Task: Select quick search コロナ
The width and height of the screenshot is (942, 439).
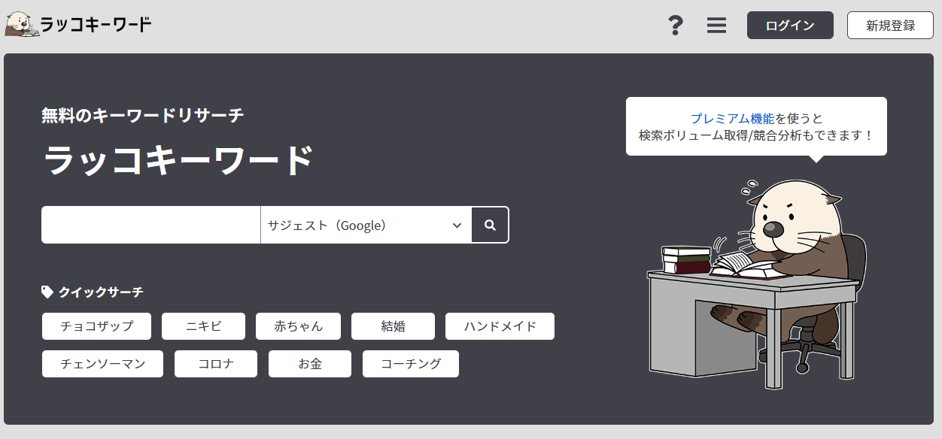Action: point(216,364)
